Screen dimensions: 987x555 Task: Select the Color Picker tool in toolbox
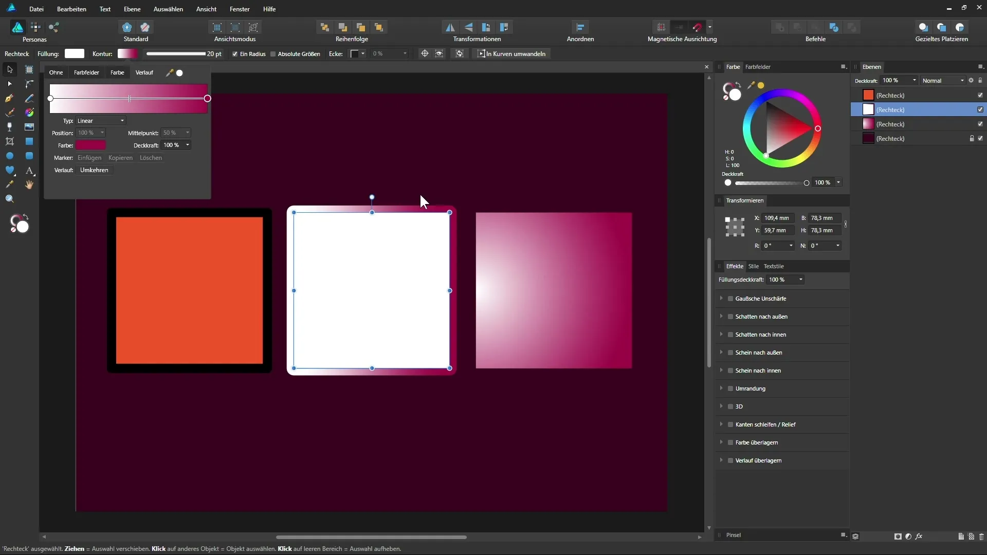tap(10, 184)
